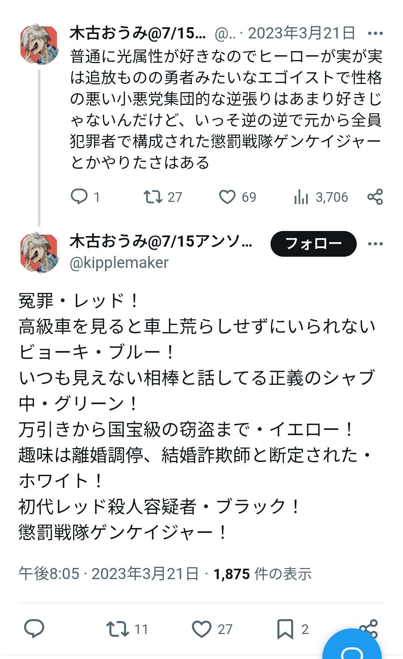Tap the main tweet author's avatar
403x659 pixels.
coord(40,253)
